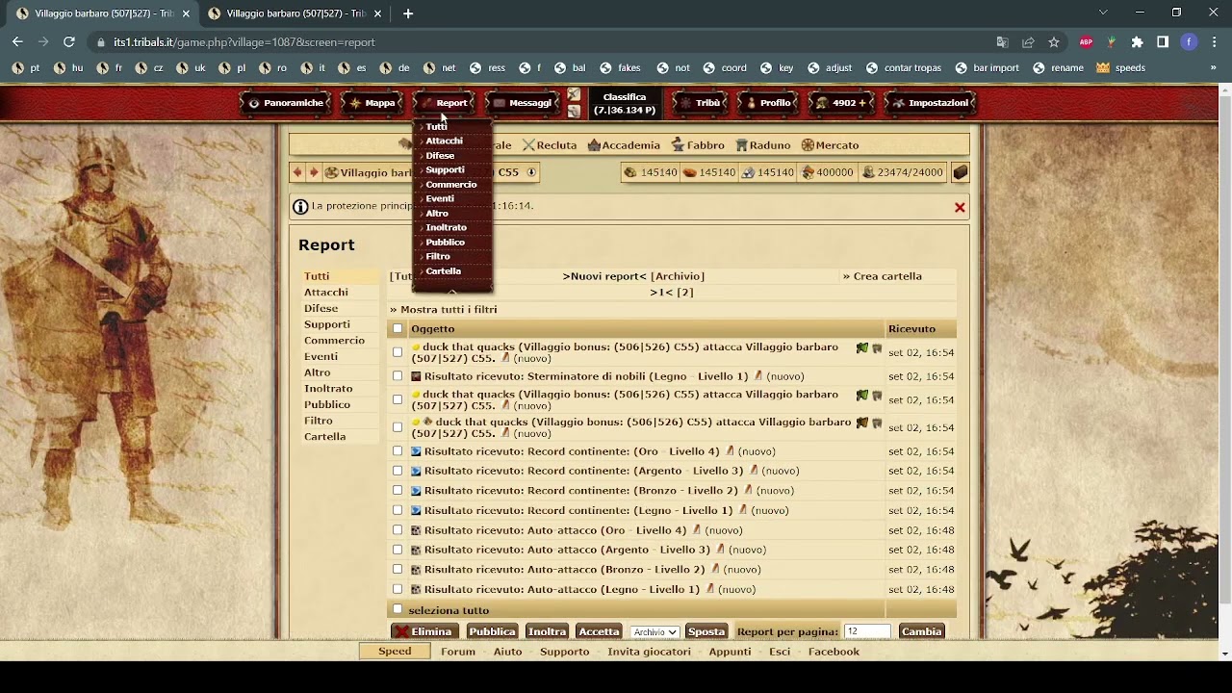
Task: Click the Elimina button
Action: (423, 631)
